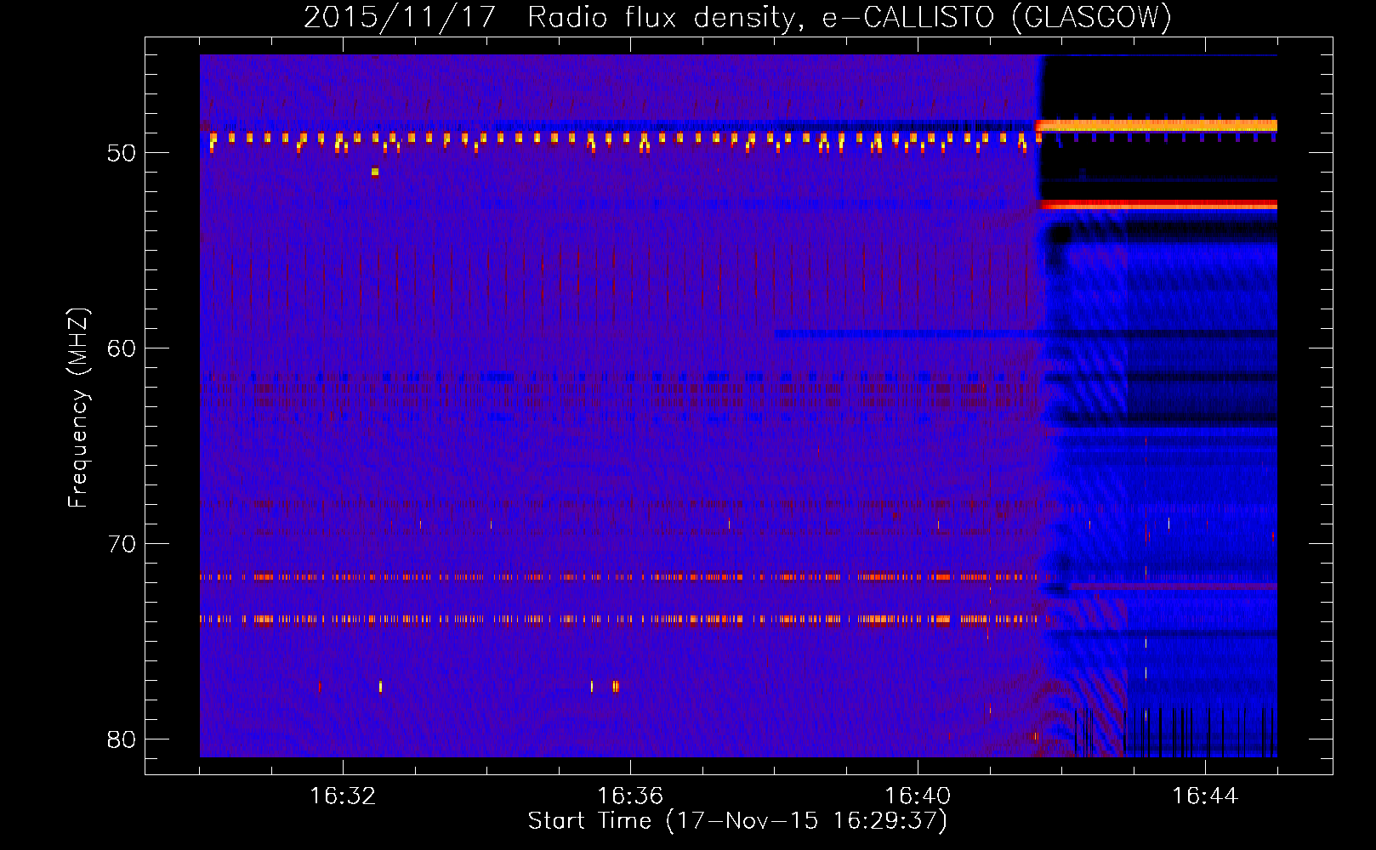The height and width of the screenshot is (850, 1376).
Task: Click the time tick label '16:36'
Action: coord(630,796)
